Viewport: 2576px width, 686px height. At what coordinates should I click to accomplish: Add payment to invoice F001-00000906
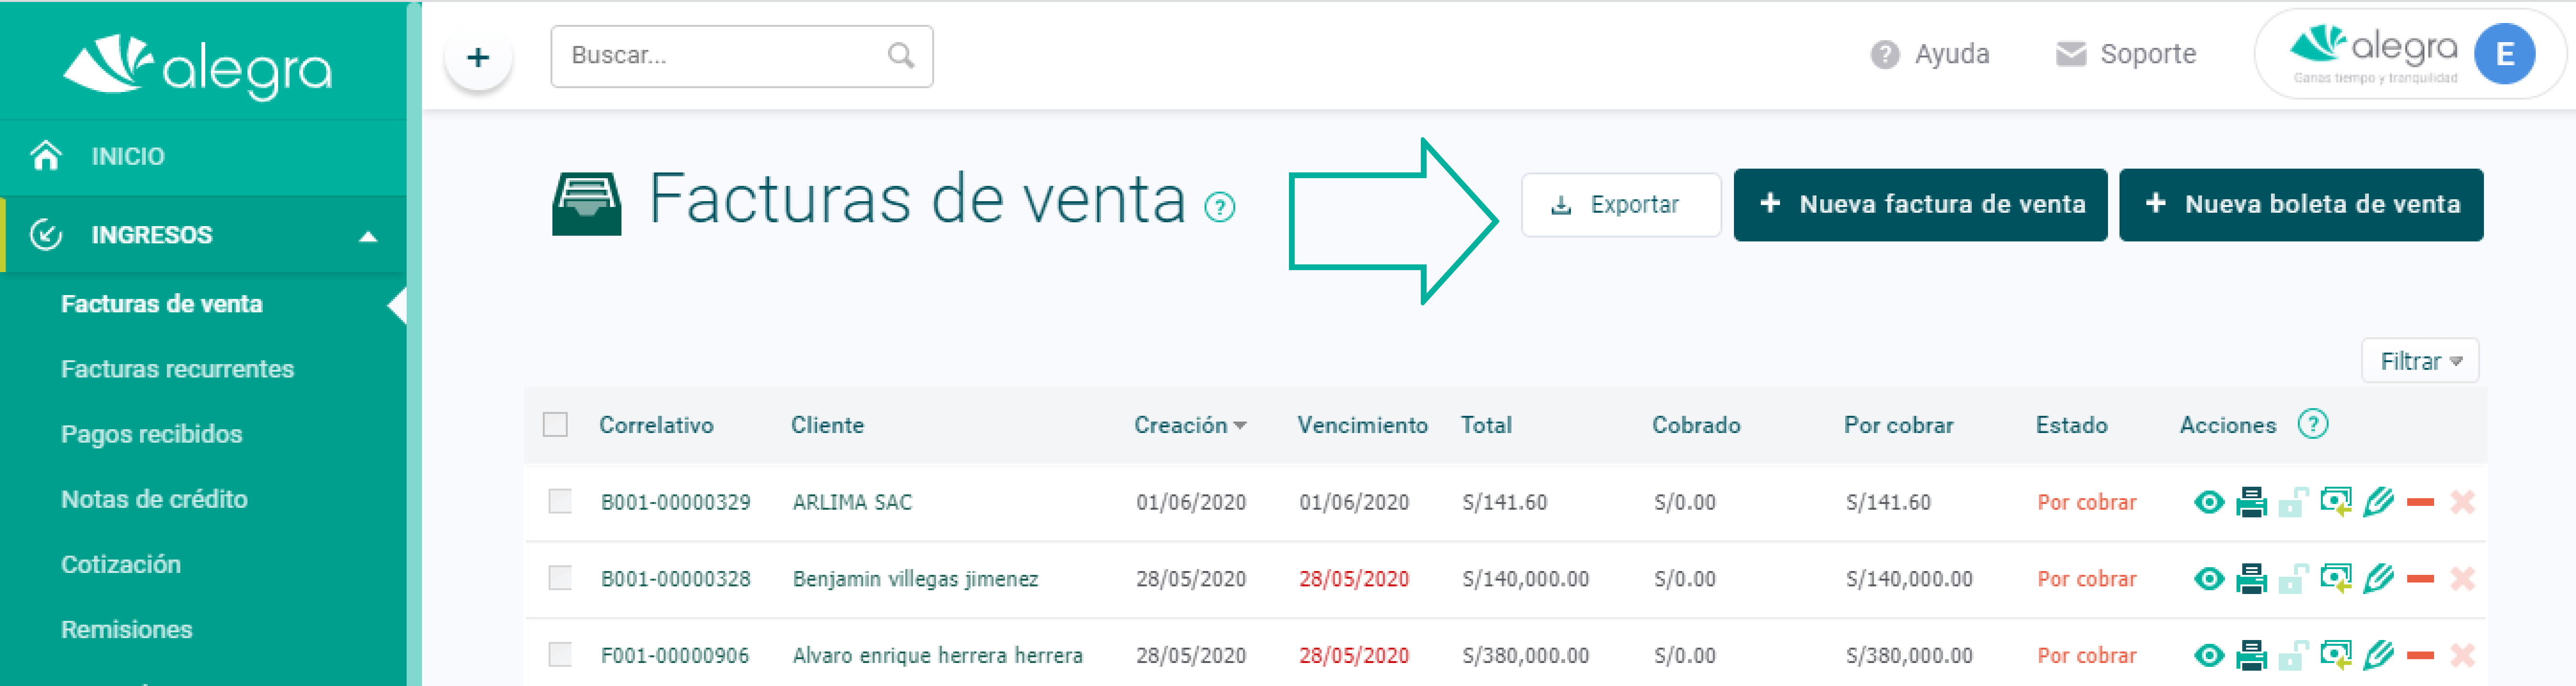coord(2336,655)
